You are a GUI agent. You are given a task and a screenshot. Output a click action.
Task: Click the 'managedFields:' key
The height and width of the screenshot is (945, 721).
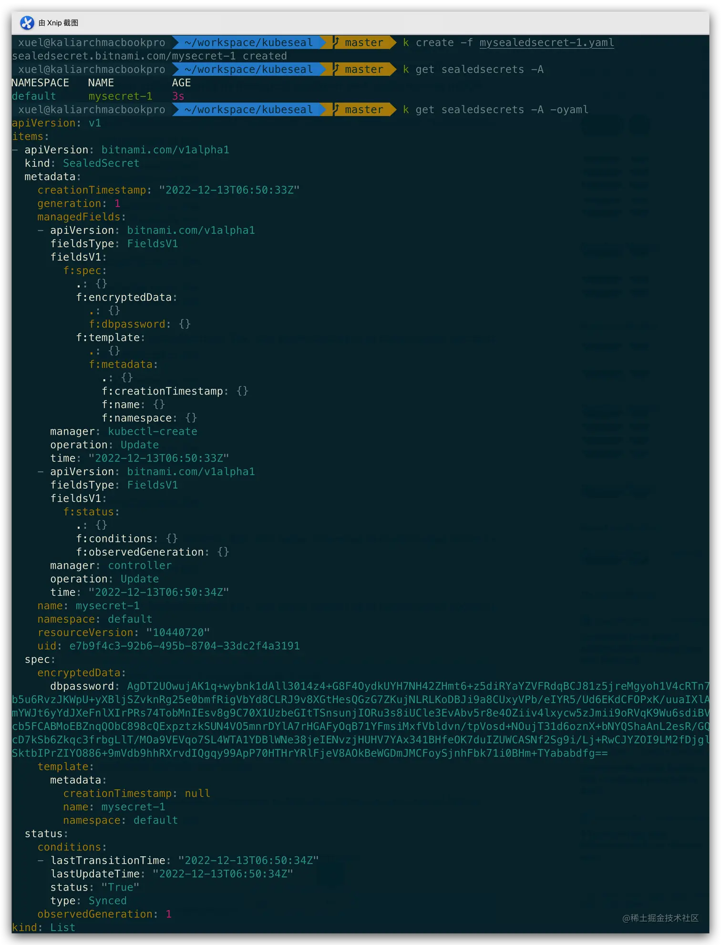(x=82, y=217)
